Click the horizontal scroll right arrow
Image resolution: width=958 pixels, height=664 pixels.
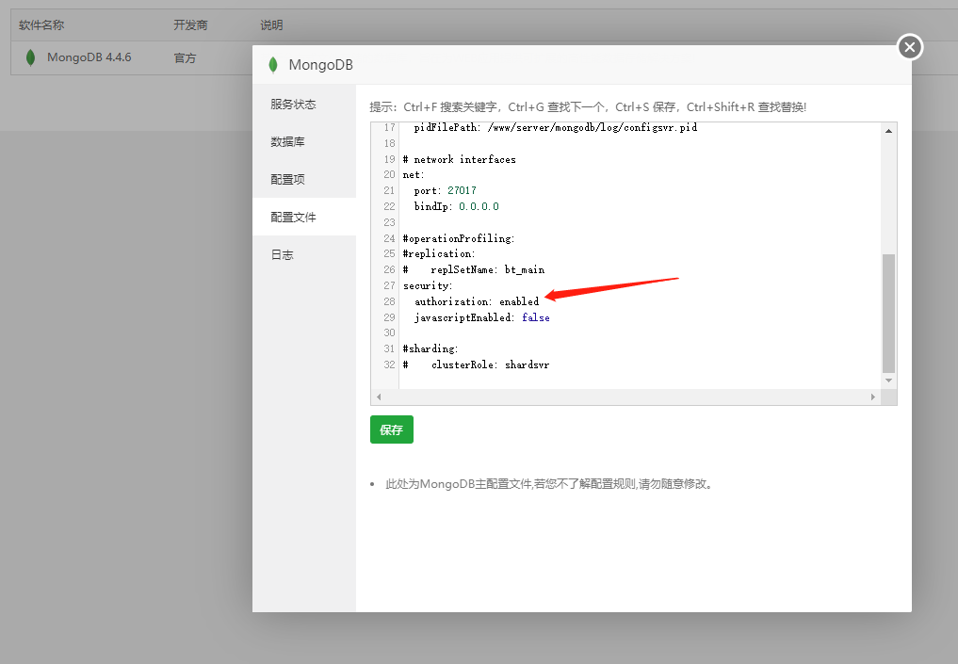[x=872, y=397]
